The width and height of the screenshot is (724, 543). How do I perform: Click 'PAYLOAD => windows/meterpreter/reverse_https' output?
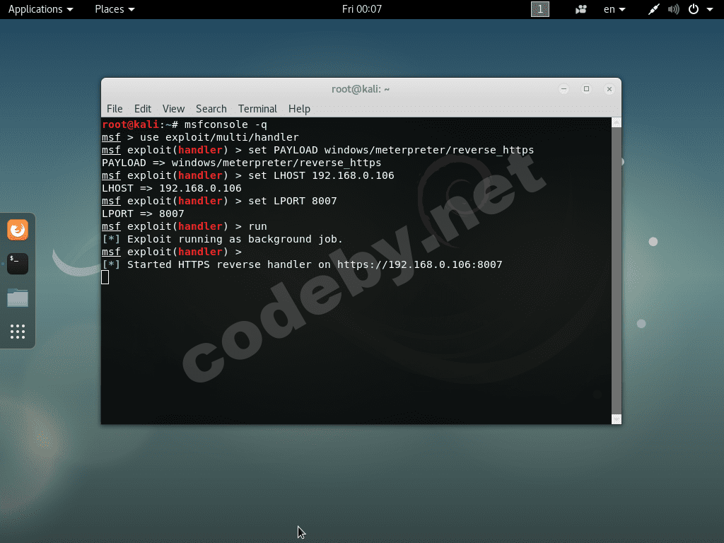[x=242, y=163]
